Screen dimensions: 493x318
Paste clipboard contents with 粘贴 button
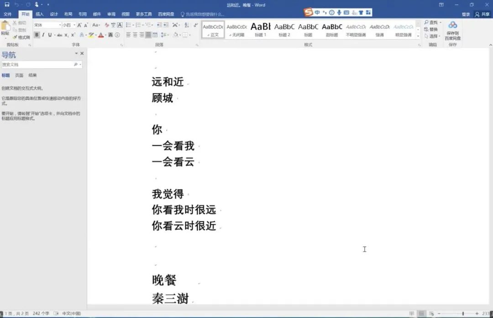(5, 29)
